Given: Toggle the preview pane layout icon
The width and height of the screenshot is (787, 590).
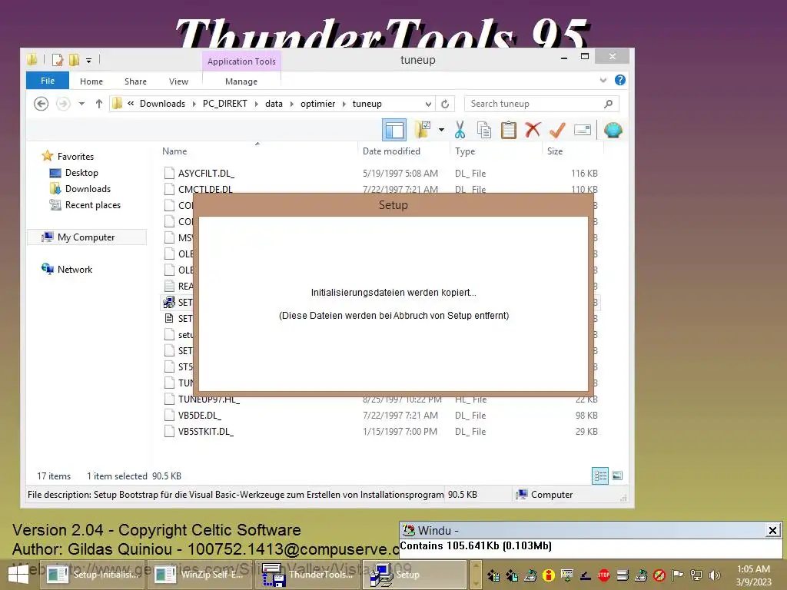Looking at the screenshot, I should (394, 131).
